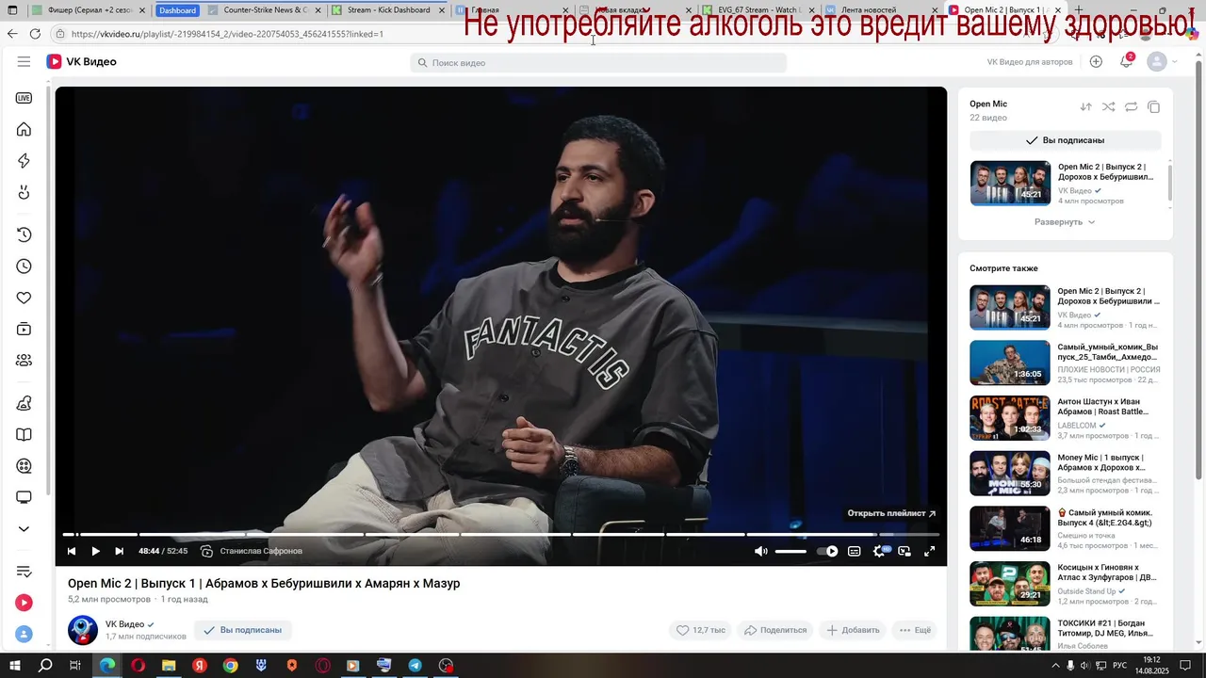Play the video

[x=95, y=551]
